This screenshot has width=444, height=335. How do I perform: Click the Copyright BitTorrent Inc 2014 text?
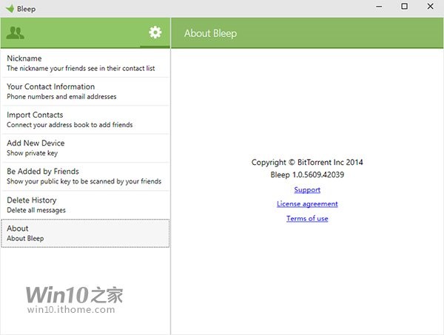tap(307, 162)
